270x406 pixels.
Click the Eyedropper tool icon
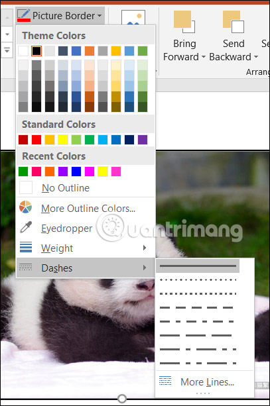26,227
